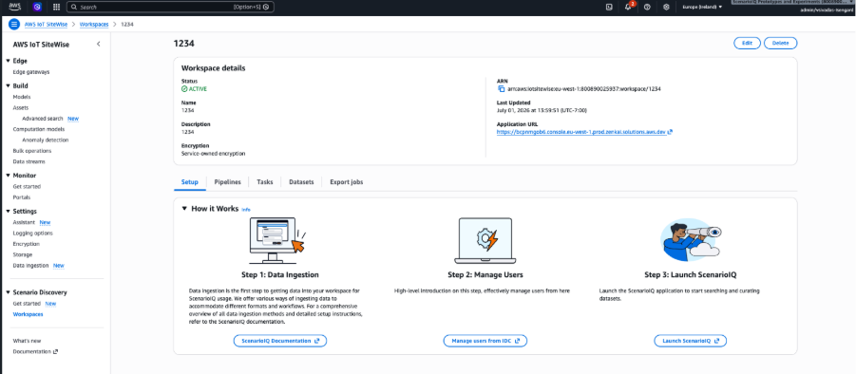Open Workspaces in sidebar
Screen dimensions: 856x374
coord(28,314)
